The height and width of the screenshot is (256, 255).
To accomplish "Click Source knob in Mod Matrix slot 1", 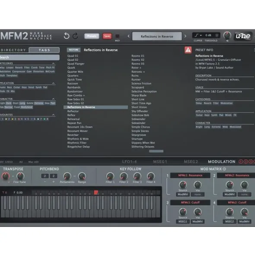I will click(x=183, y=185).
